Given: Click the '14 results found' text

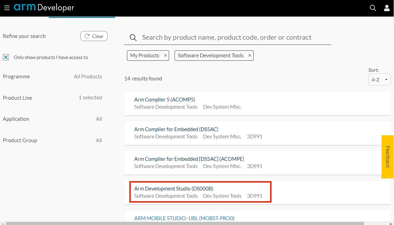Looking at the screenshot, I should pos(143,79).
